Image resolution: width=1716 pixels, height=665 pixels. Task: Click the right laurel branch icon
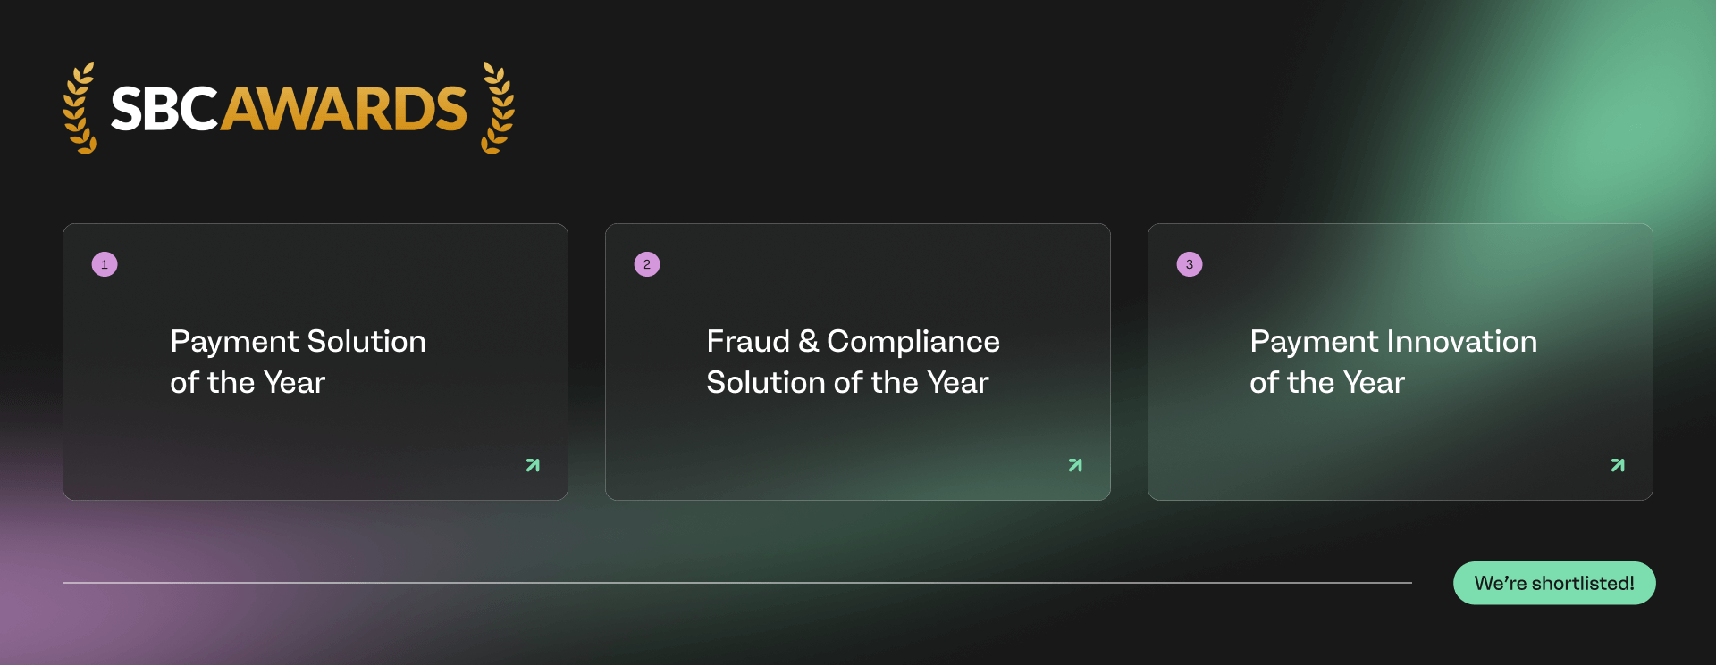(496, 107)
